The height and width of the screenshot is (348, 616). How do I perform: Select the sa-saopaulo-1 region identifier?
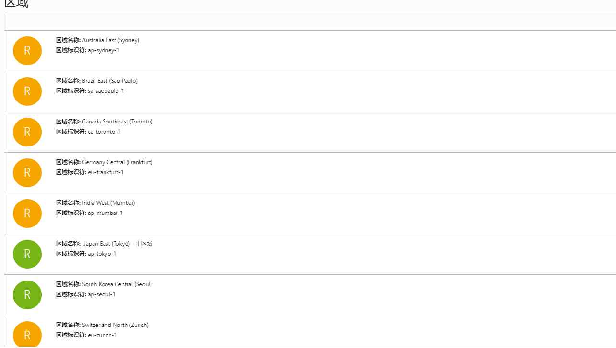[106, 91]
